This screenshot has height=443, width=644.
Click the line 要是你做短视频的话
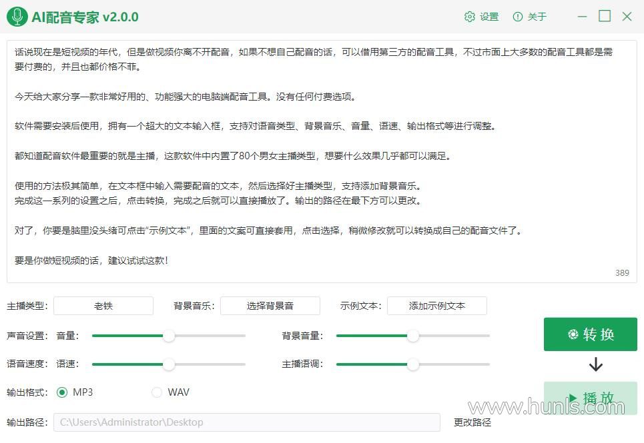[91, 260]
